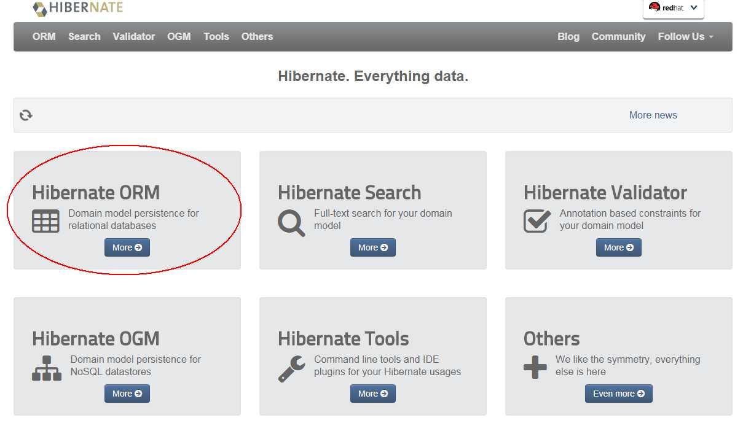The height and width of the screenshot is (423, 743).
Task: Click 'We like the symmetry' description text
Action: coord(628,365)
